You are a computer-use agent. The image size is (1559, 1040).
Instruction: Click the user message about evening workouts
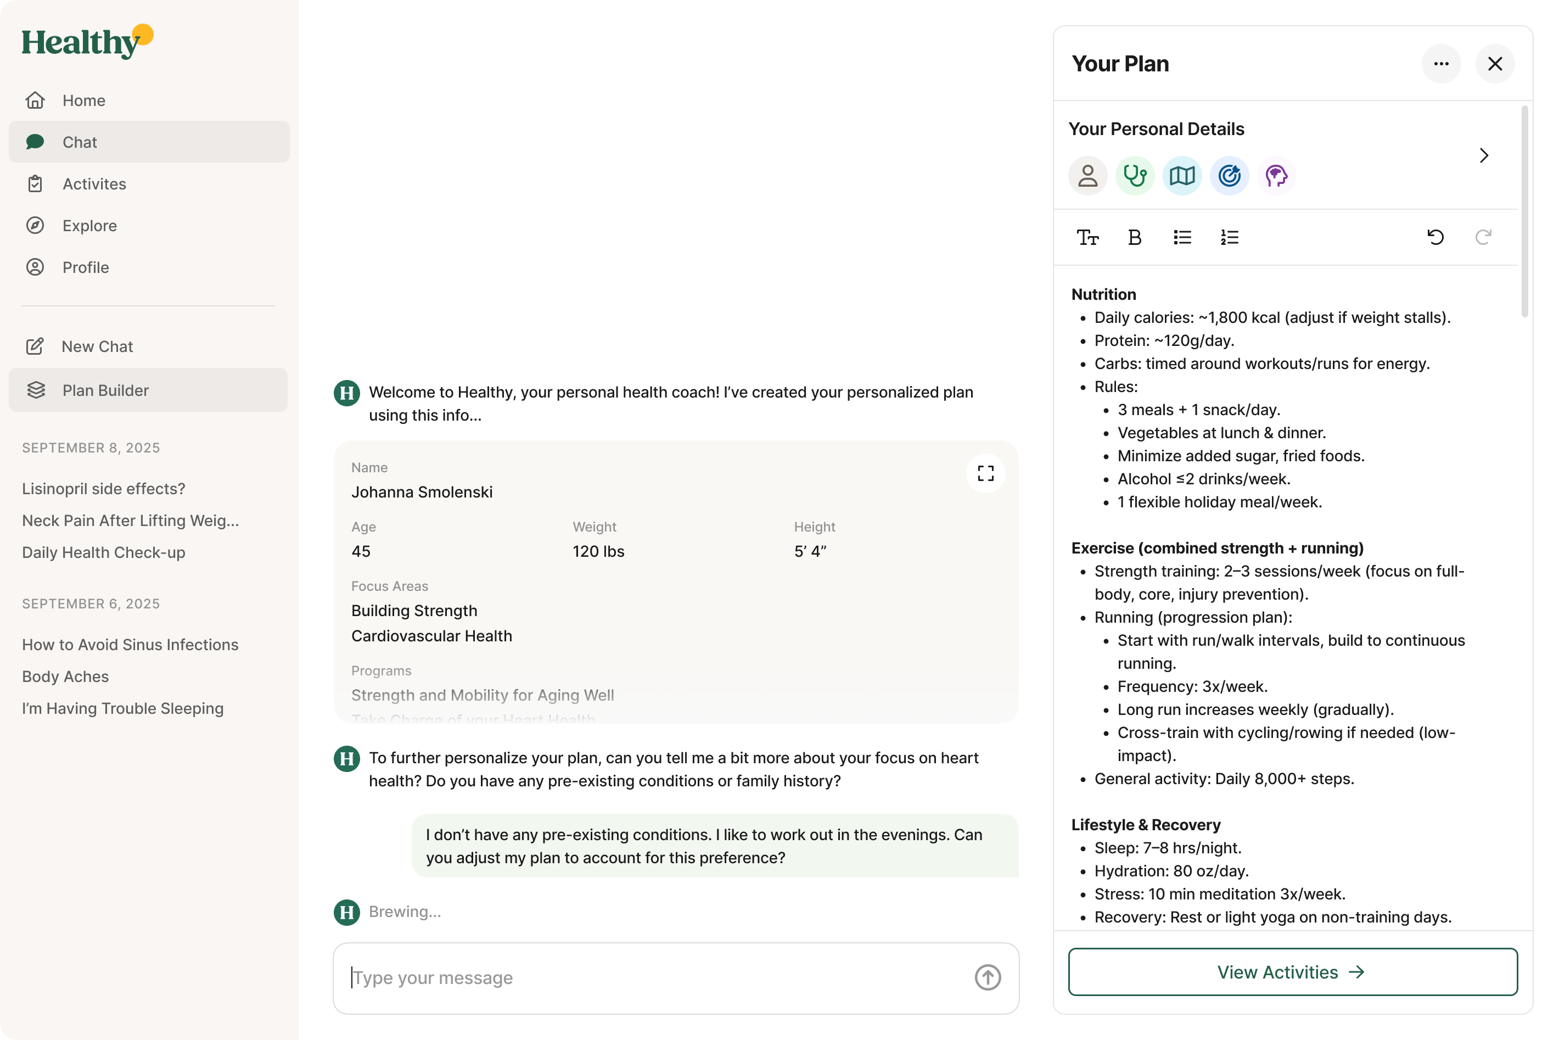click(x=715, y=846)
